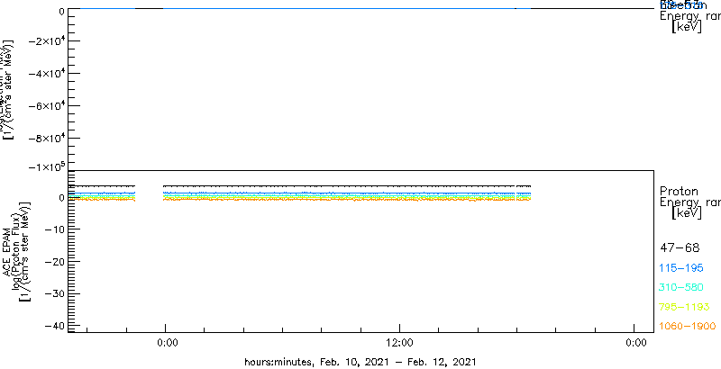The image size is (721, 369).
Task: Click the -8×10⁴ y-axis tick label
Action: coord(46,139)
